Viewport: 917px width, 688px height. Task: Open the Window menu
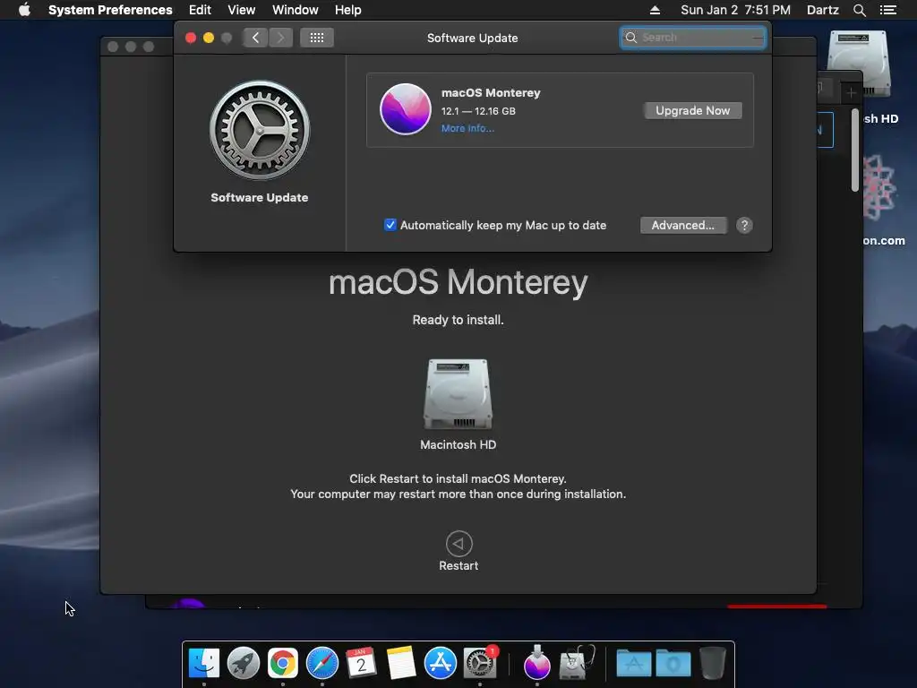296,10
